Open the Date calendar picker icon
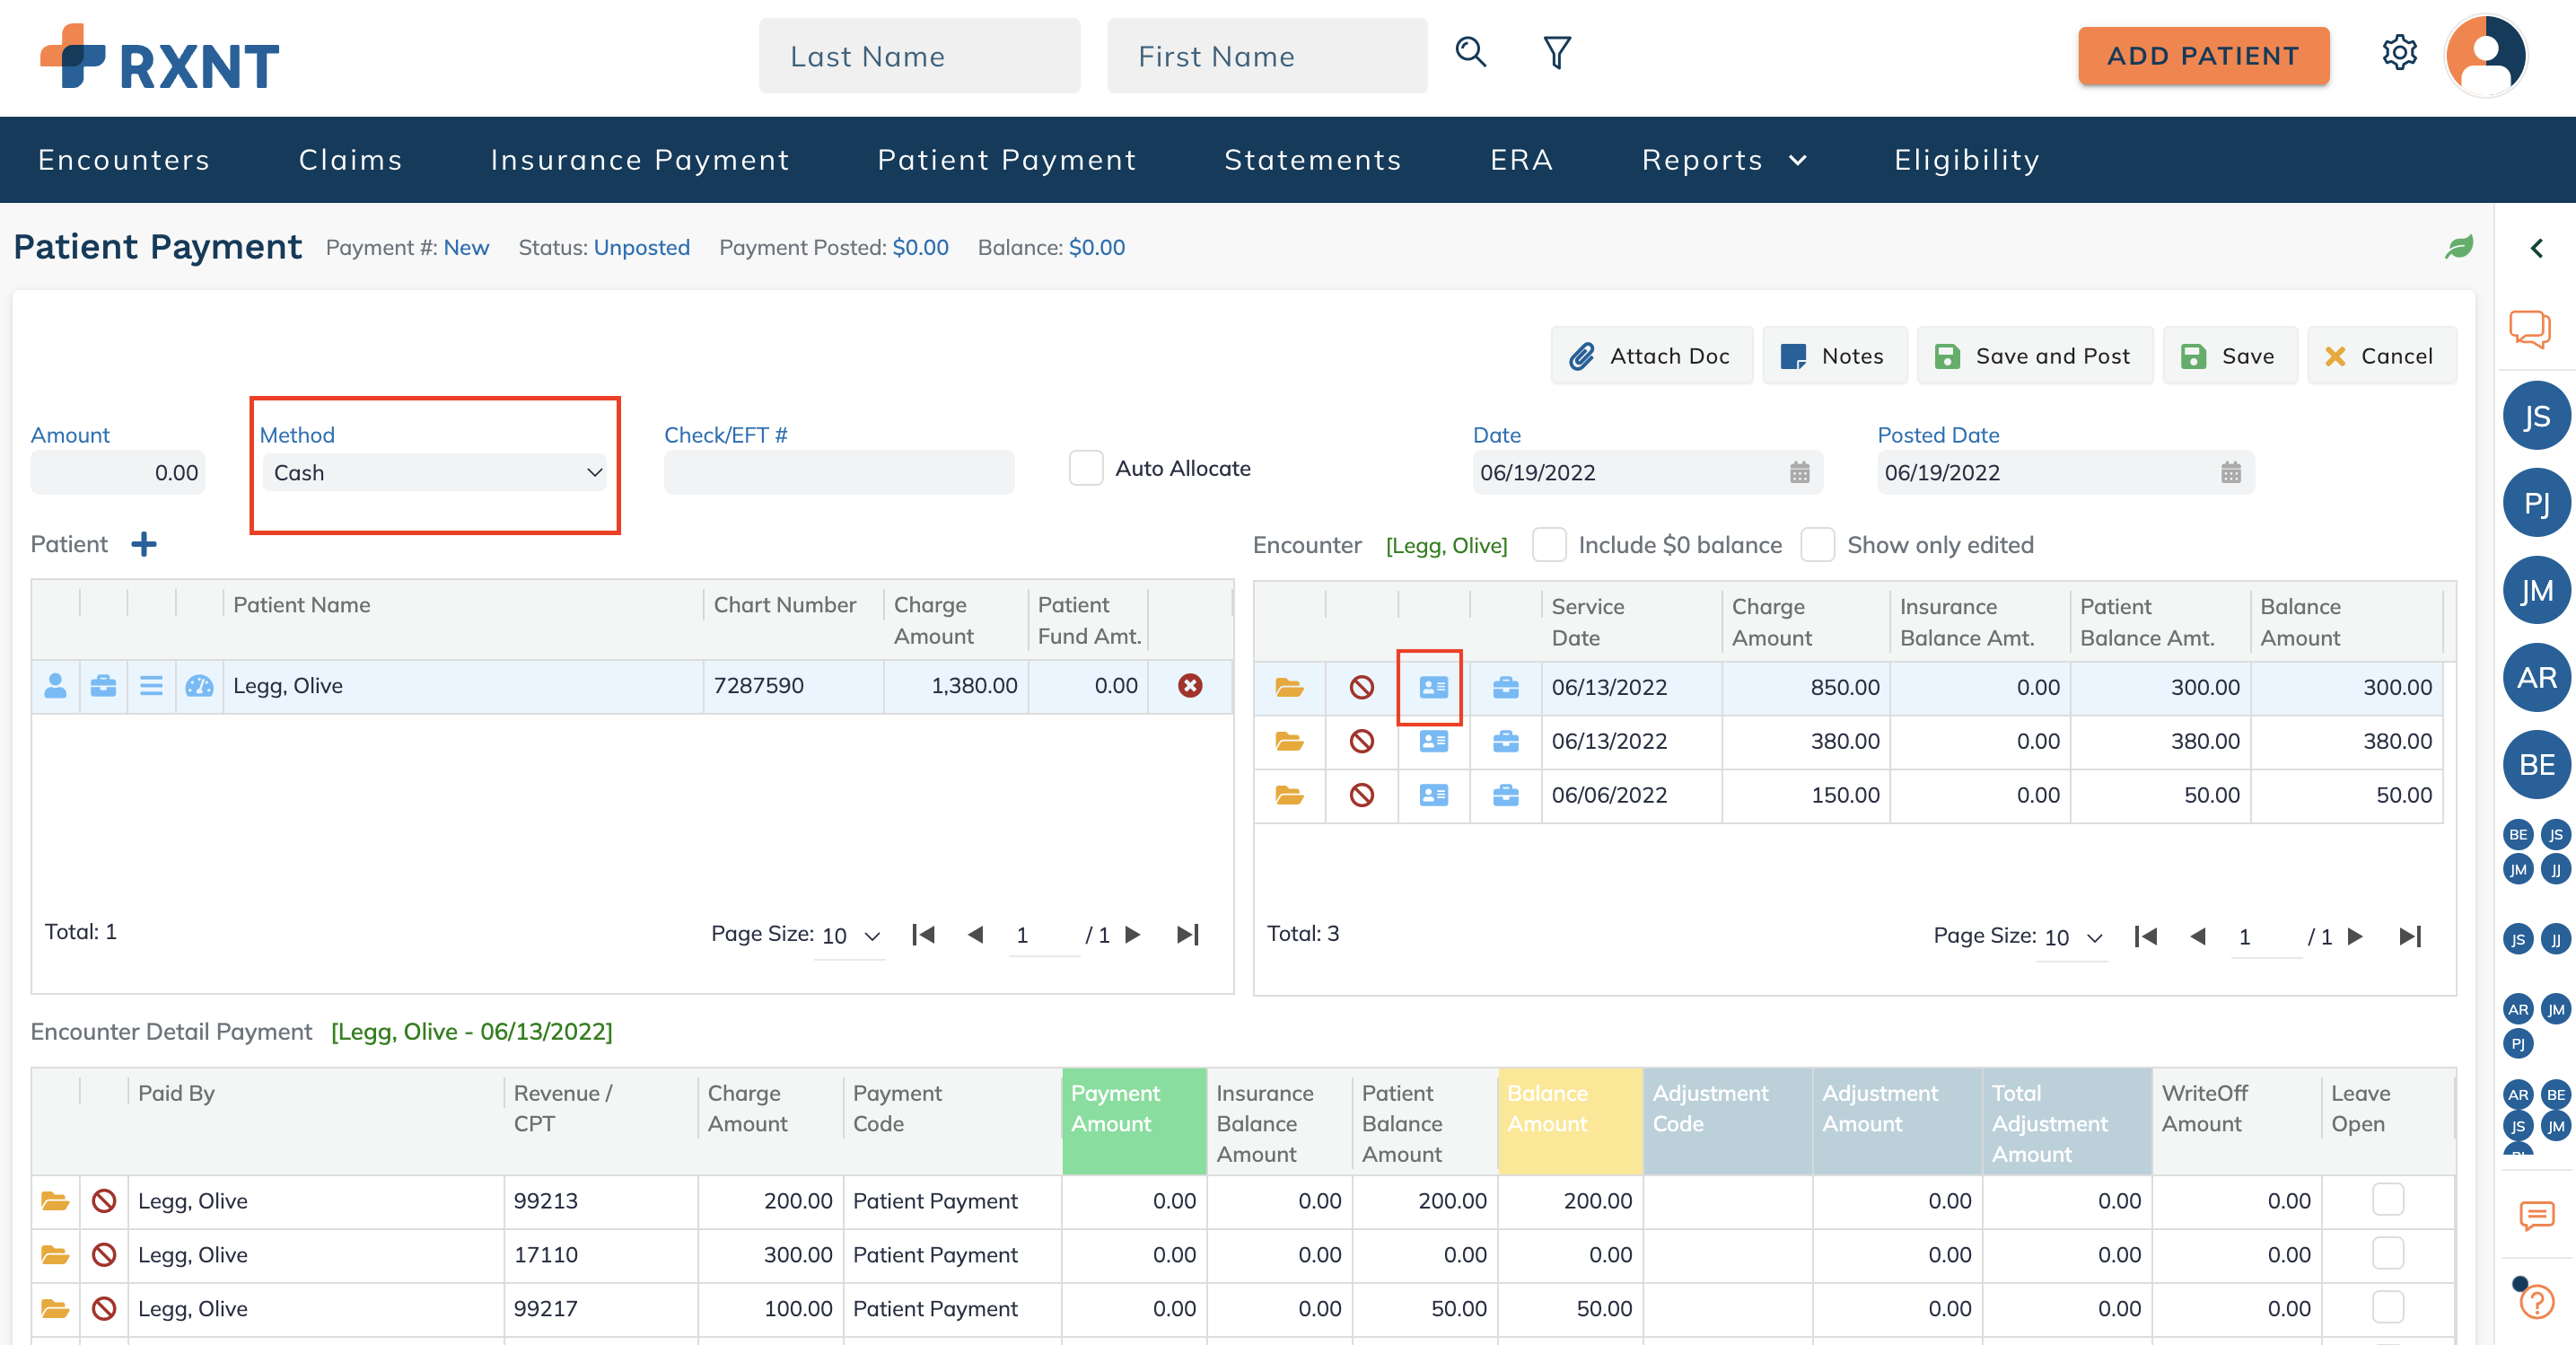 coord(1799,473)
